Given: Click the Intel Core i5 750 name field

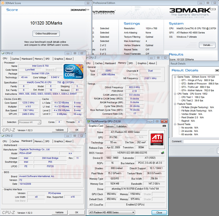Looking at the screenshot, I should pyautogui.click(x=40, y=66).
